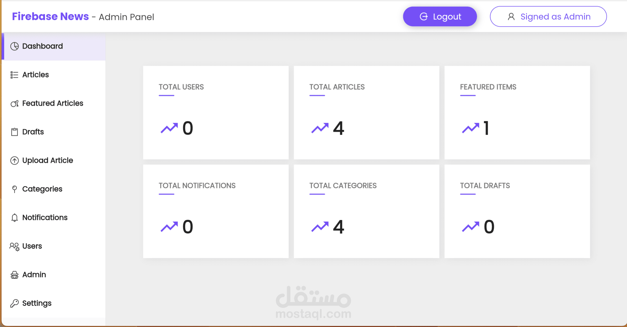Image resolution: width=627 pixels, height=327 pixels.
Task: Click the Firebase News title link
Action: point(50,17)
